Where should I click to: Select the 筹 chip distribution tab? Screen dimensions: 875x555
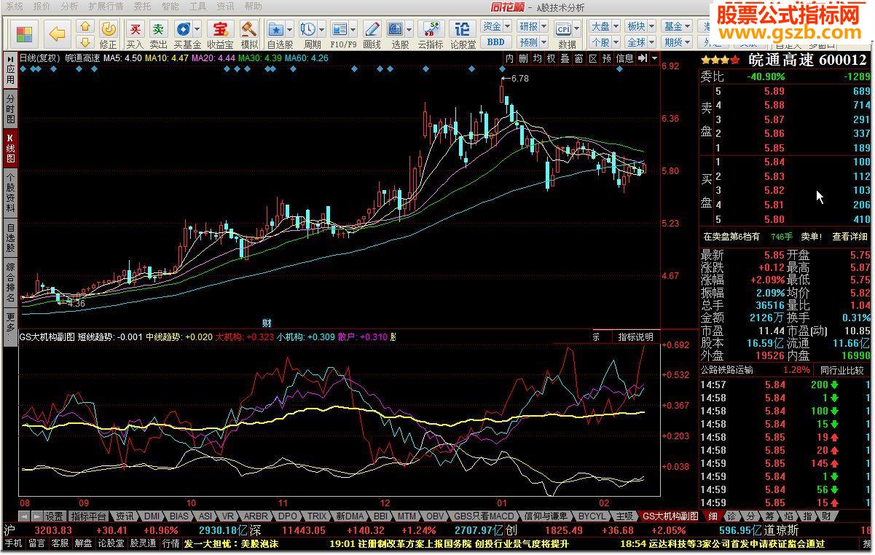(x=770, y=516)
